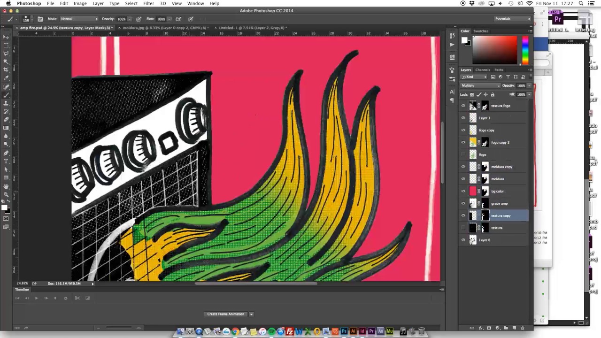Open the Character panel icon

pos(452,92)
